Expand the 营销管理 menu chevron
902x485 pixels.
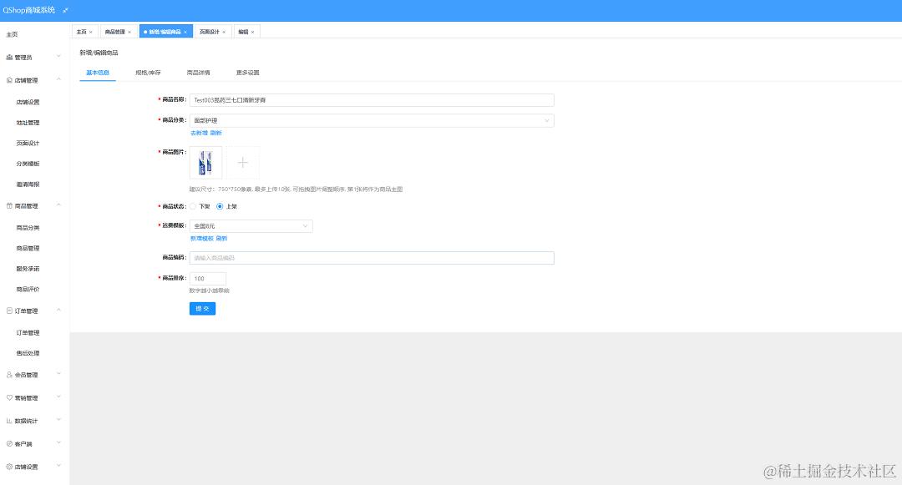pyautogui.click(x=58, y=397)
